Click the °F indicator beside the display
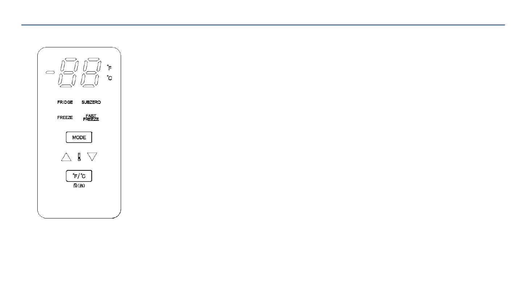This screenshot has height=293, width=522. [x=109, y=68]
